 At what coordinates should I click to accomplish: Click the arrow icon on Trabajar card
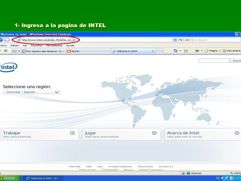coord(72,133)
